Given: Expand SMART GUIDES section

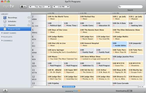Looking at the screenshot, I should pyautogui.click(x=2, y=33).
